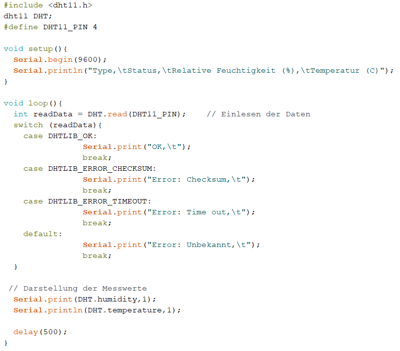Click the #define DHT11_PIN 4 line
The image size is (400, 351).
[50, 27]
